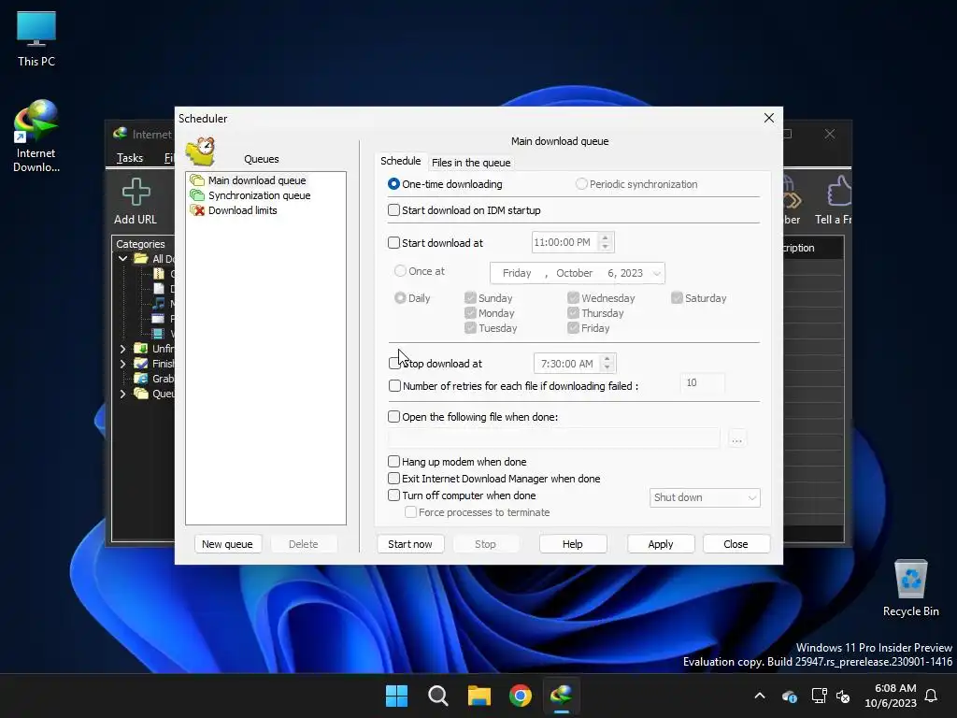Click the Scheduler clock folder icon
The image size is (957, 718).
200,151
